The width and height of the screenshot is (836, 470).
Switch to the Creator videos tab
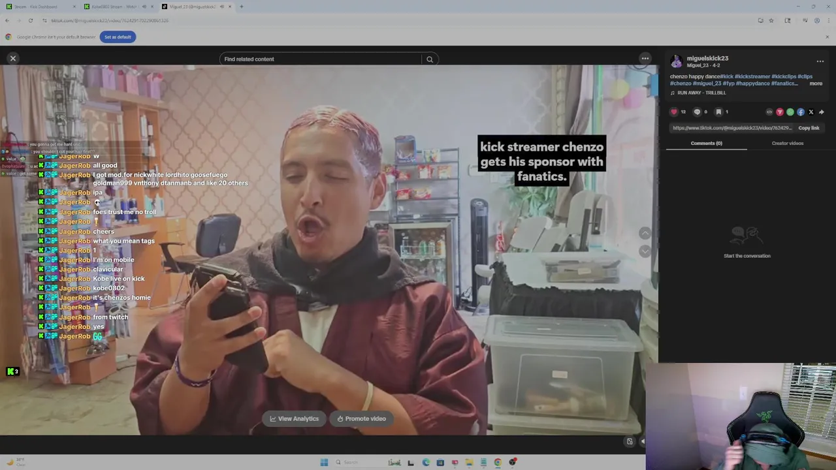(x=788, y=143)
